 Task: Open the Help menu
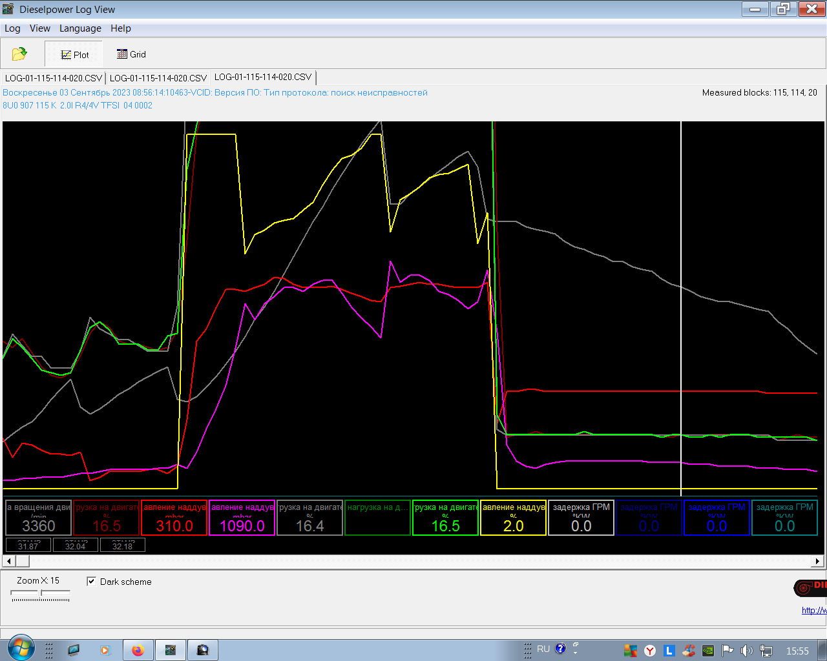tap(120, 28)
